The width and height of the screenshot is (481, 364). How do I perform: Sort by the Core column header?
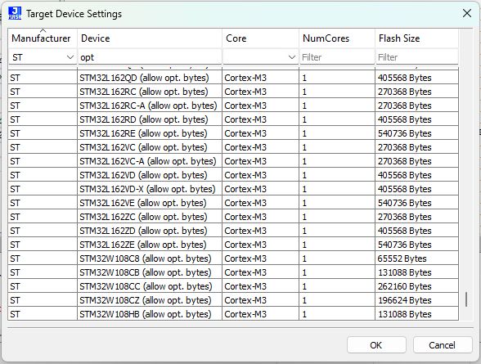tap(260, 38)
